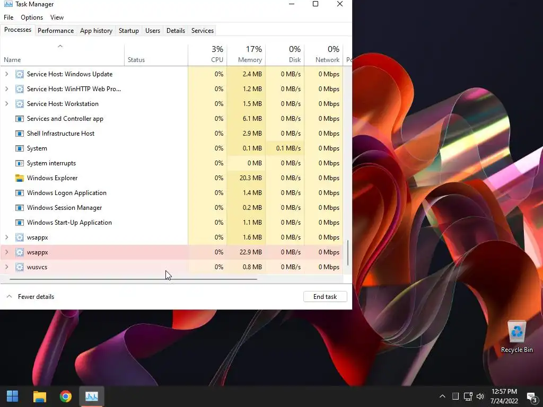Viewport: 543px width, 407px height.
Task: Switch to the Performance tab
Action: tap(56, 30)
